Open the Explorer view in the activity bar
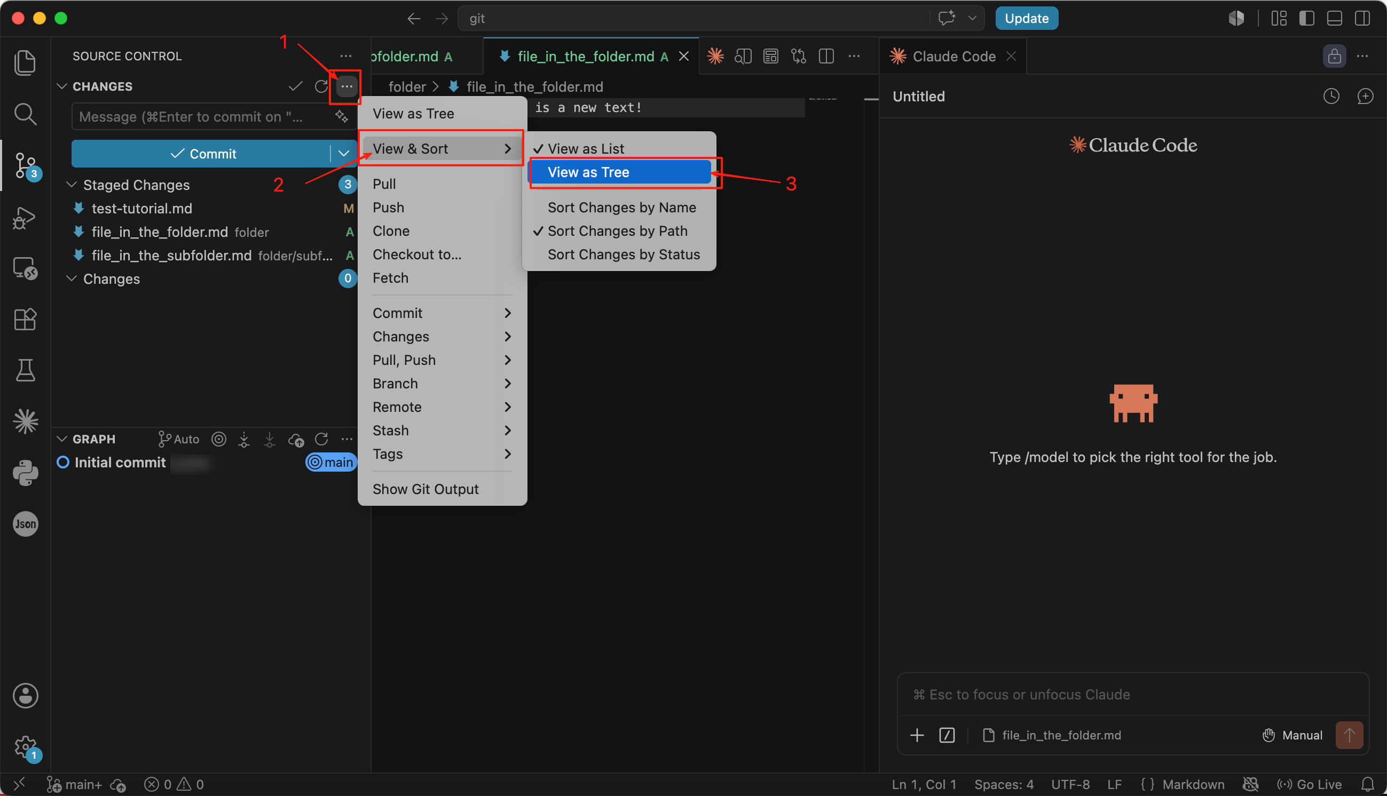The height and width of the screenshot is (796, 1387). coord(25,62)
